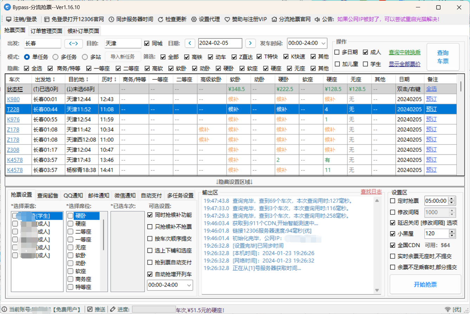This screenshot has width=470, height=314.
Task: Adjust the 小黑屋 value stepper
Action: pos(452,233)
